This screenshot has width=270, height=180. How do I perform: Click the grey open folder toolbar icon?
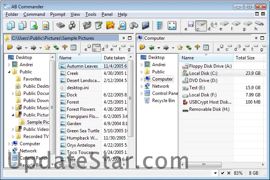point(87,25)
